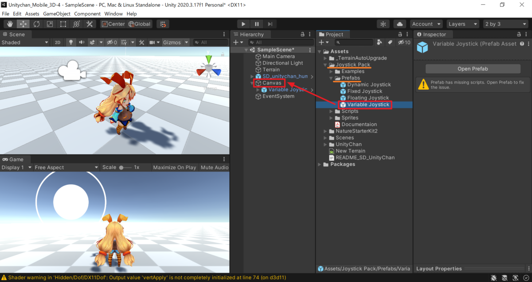Open the 2 by 3 layout dropdown
532x282 pixels.
coord(505,24)
